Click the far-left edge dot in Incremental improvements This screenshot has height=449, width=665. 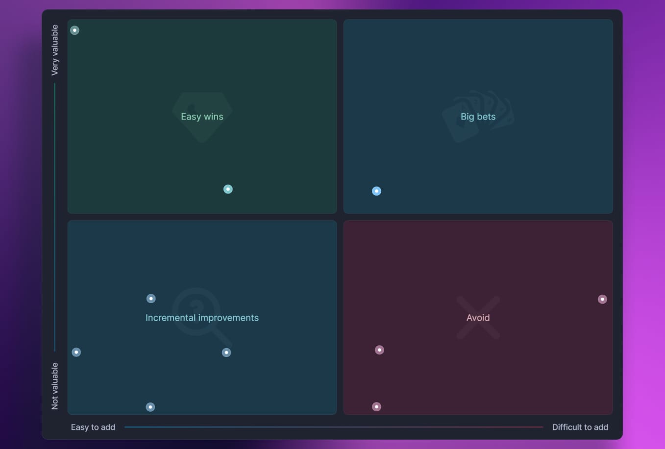[76, 352]
